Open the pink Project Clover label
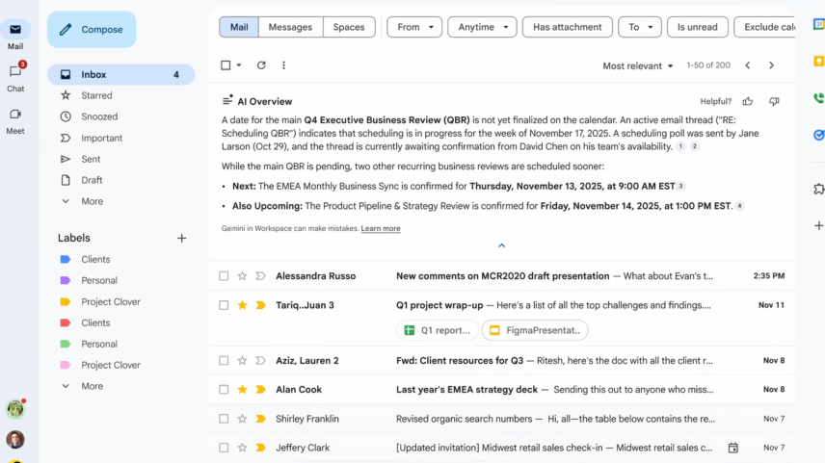The image size is (825, 463). 111,365
